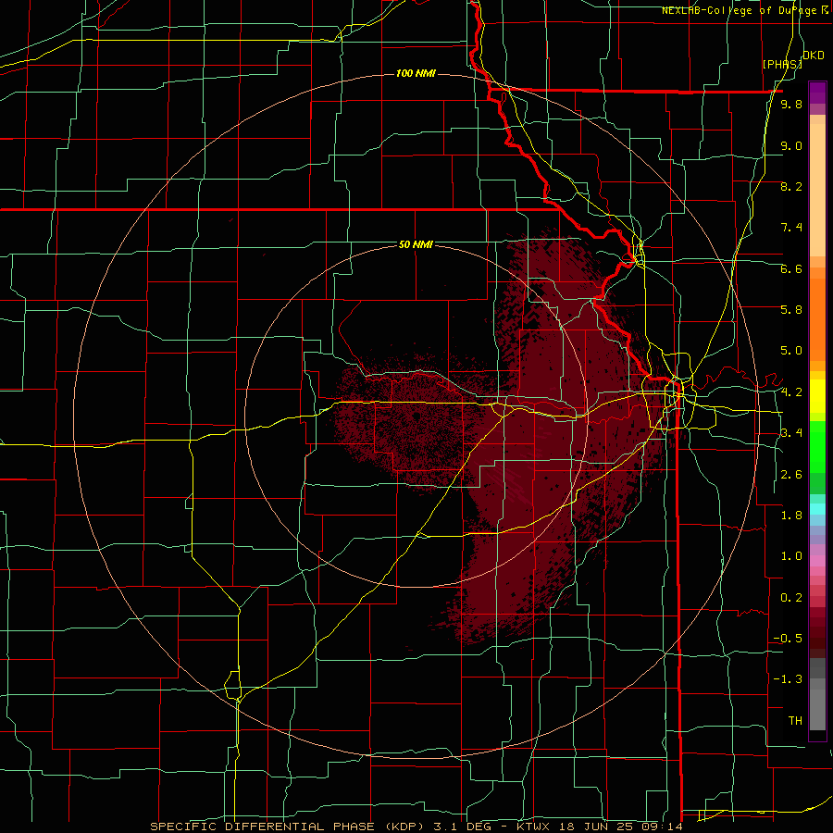This screenshot has height=833, width=833.
Task: Click the TH label on the color scale
Action: point(795,720)
